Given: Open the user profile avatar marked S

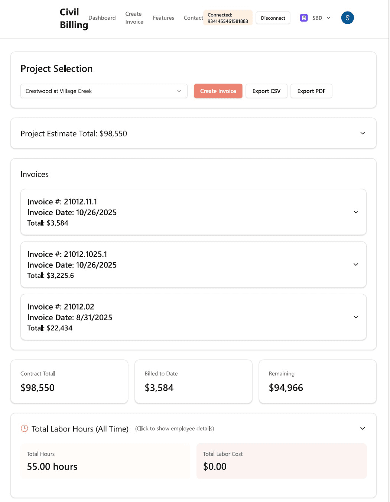Looking at the screenshot, I should [347, 17].
